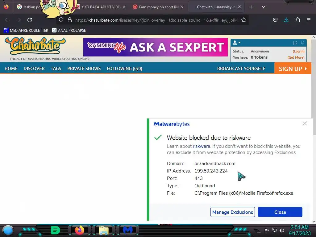Switch to the Google lesbian search tab
Viewport: 316px width, 237px height.
pyautogui.click(x=29, y=7)
